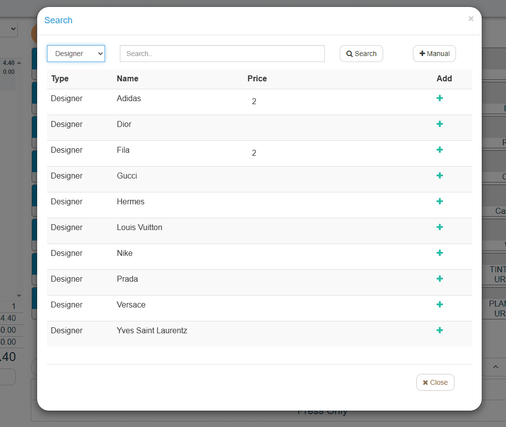This screenshot has width=506, height=427.
Task: Click the Type column header
Action: coord(60,78)
